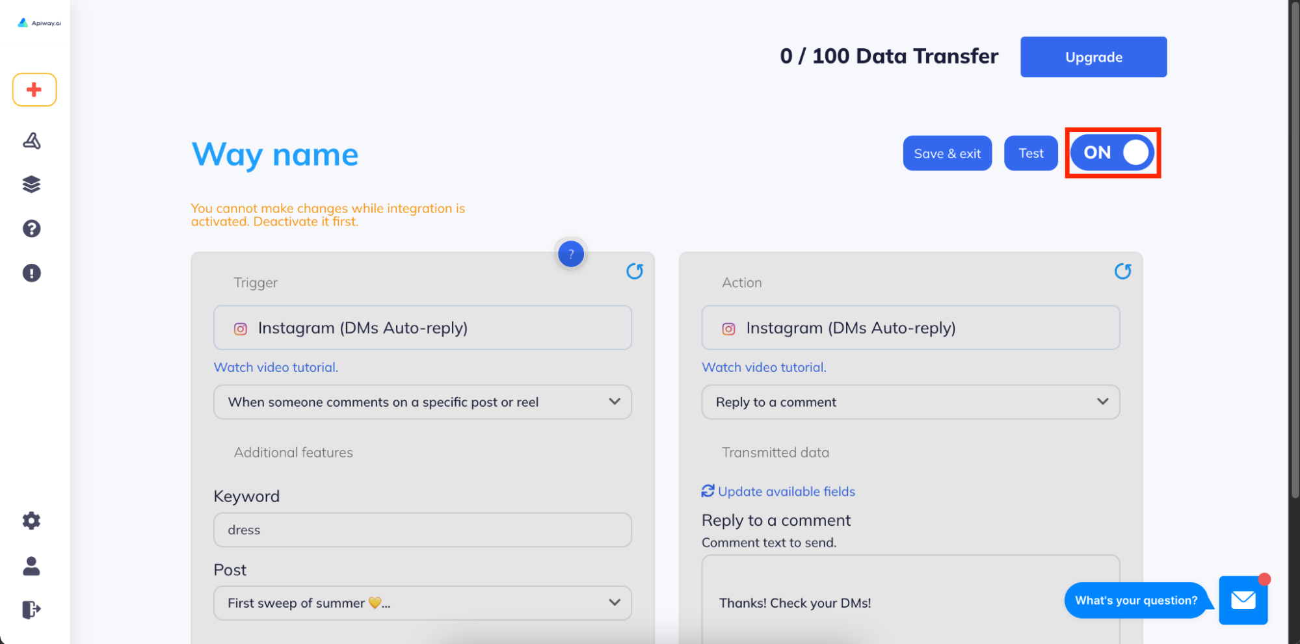Click the red plus create-new button
Image resolution: width=1300 pixels, height=644 pixels.
pyautogui.click(x=34, y=90)
